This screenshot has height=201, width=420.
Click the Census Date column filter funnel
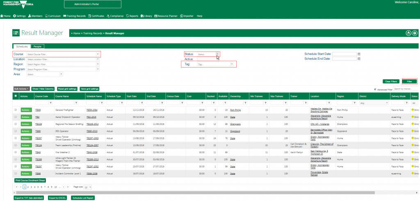click(183, 103)
